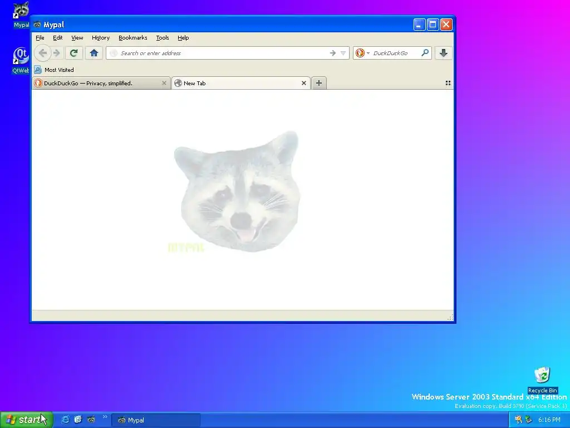Screen dimensions: 570x428
Task: Open the Tools menu
Action: pos(163,38)
